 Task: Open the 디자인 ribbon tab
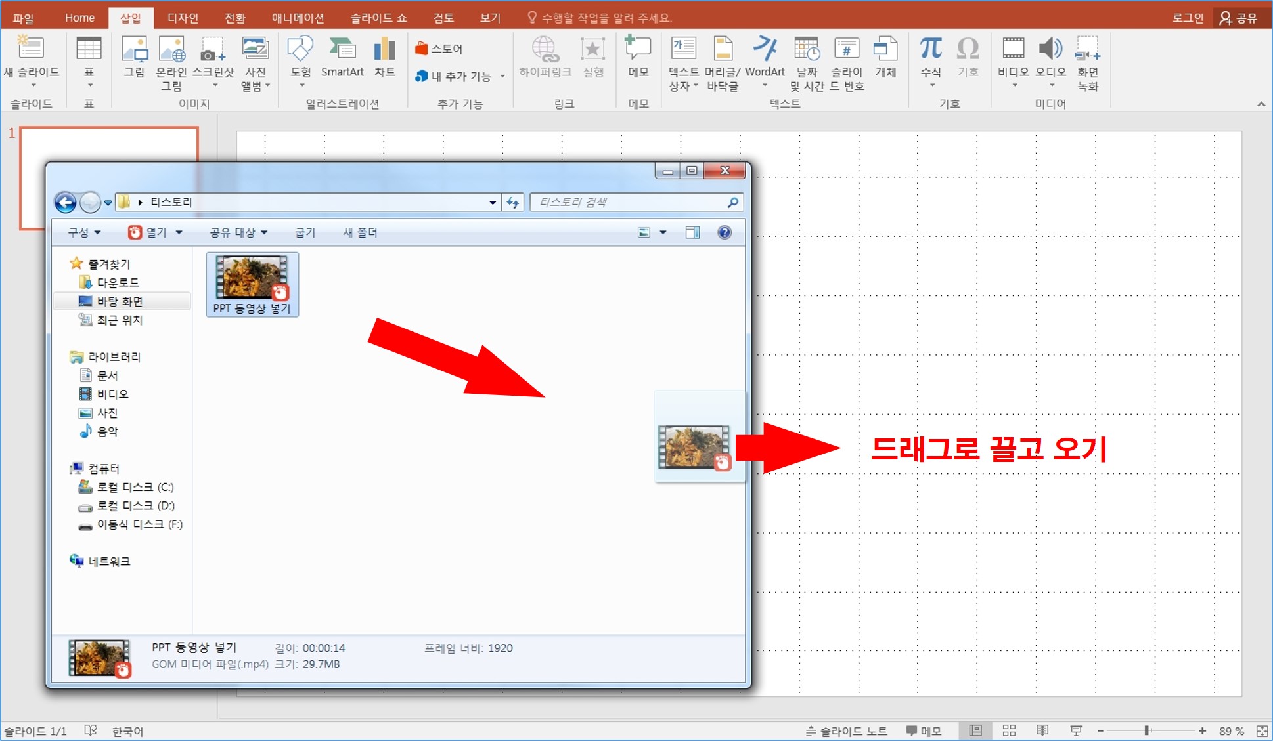click(183, 18)
